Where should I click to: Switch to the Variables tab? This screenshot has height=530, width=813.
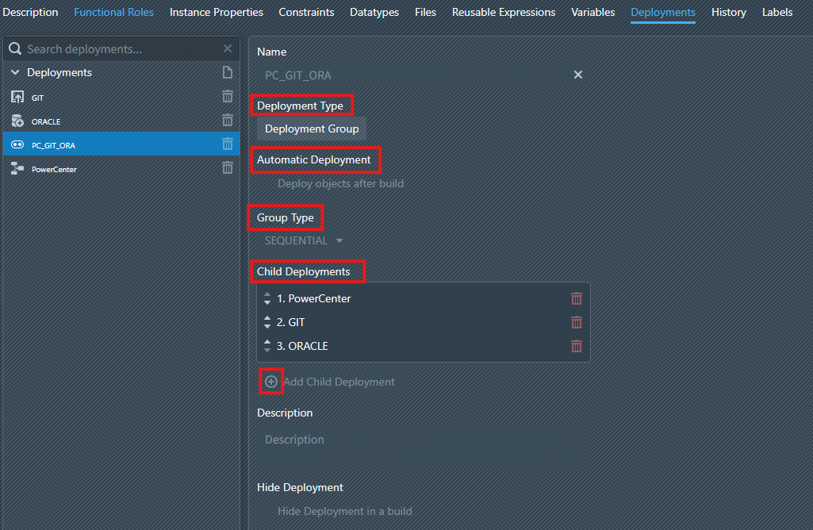592,13
